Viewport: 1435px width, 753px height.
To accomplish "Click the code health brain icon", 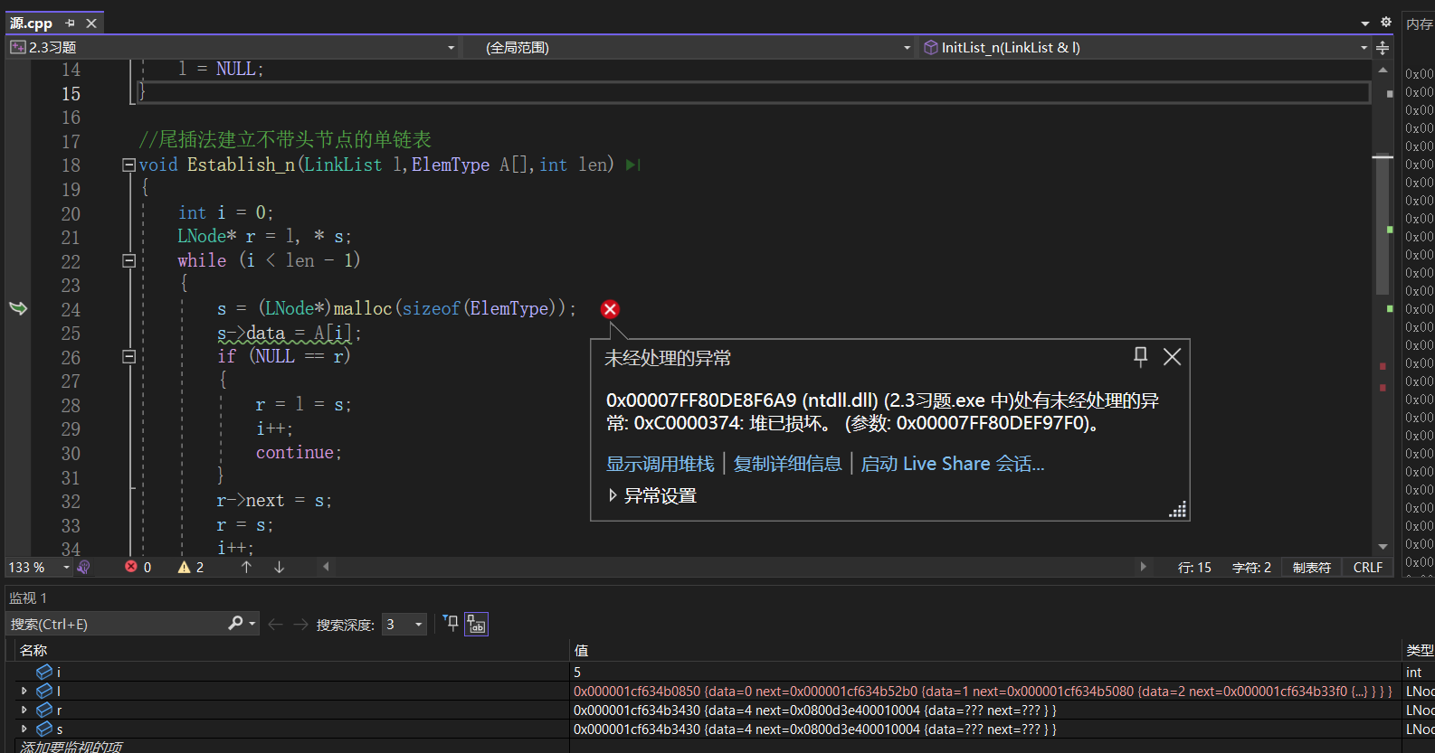I will [x=83, y=567].
